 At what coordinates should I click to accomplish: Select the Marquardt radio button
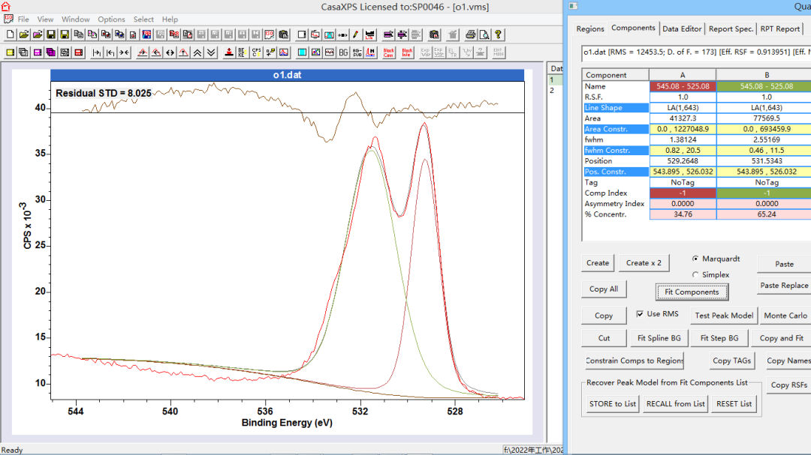tap(695, 259)
